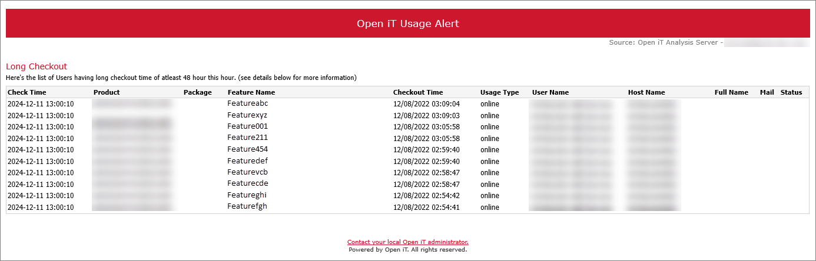Click the Full Name column header
This screenshot has width=816, height=261.
731,92
